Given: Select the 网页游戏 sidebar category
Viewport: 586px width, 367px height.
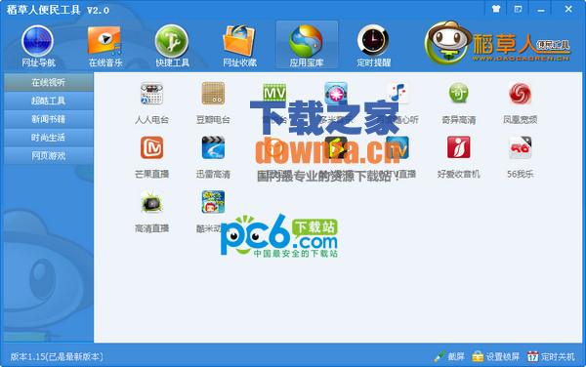Looking at the screenshot, I should (x=49, y=156).
